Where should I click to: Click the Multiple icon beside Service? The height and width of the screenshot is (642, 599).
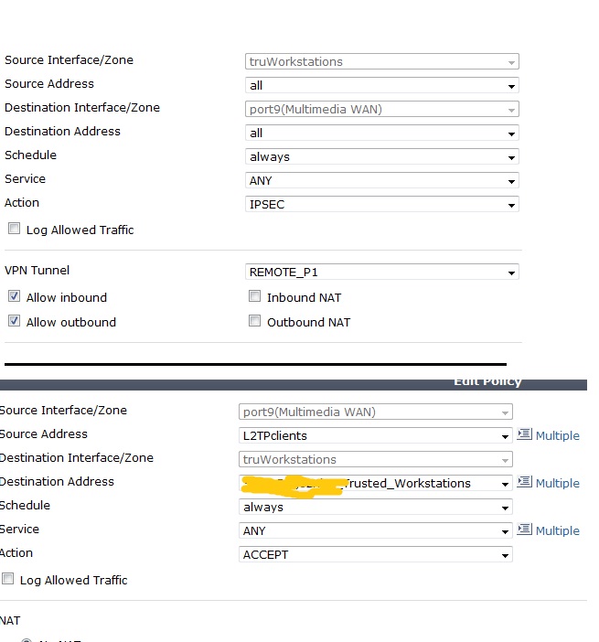[x=524, y=530]
